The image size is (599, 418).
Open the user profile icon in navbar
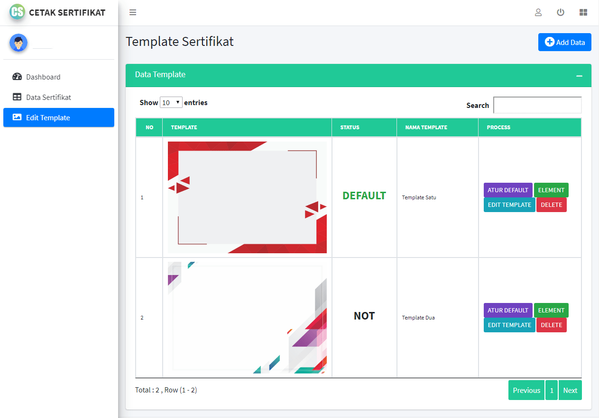(x=538, y=13)
